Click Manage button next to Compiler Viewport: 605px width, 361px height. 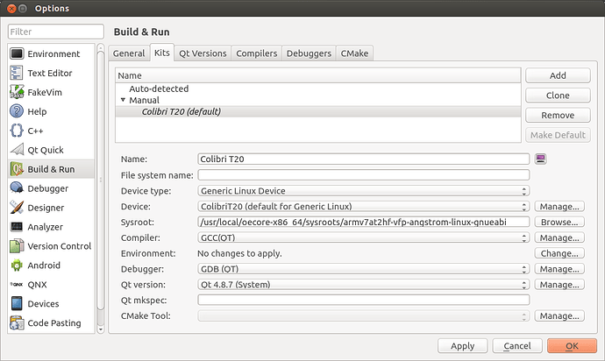(x=559, y=237)
